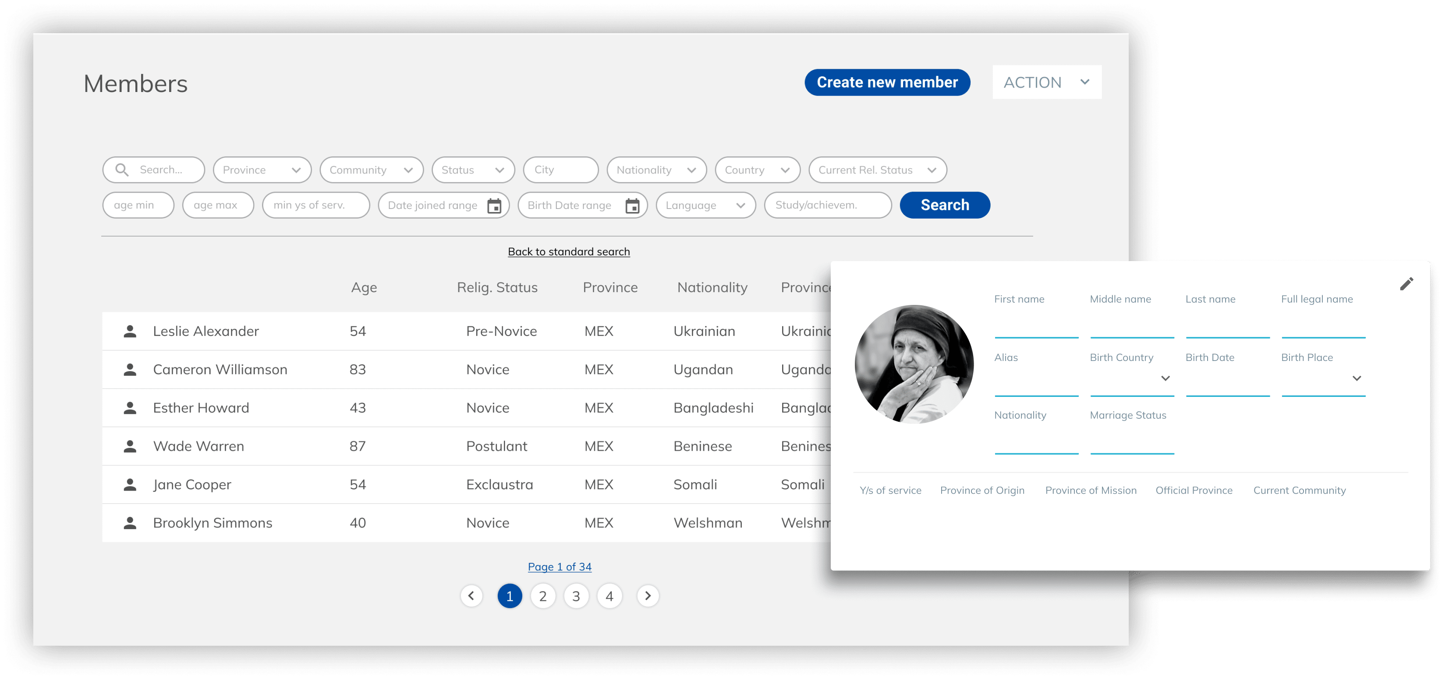The height and width of the screenshot is (679, 1442).
Task: Switch to the Province of Origin tab
Action: click(x=982, y=490)
